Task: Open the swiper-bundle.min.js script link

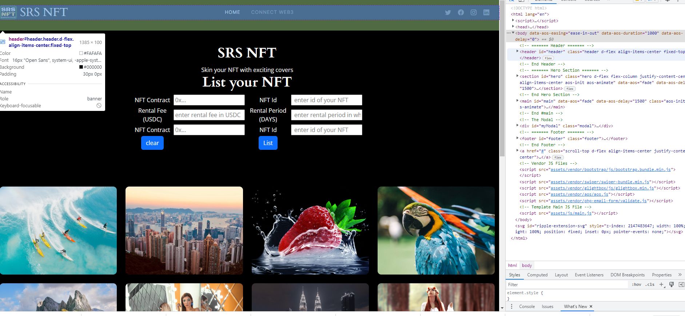Action: click(600, 182)
